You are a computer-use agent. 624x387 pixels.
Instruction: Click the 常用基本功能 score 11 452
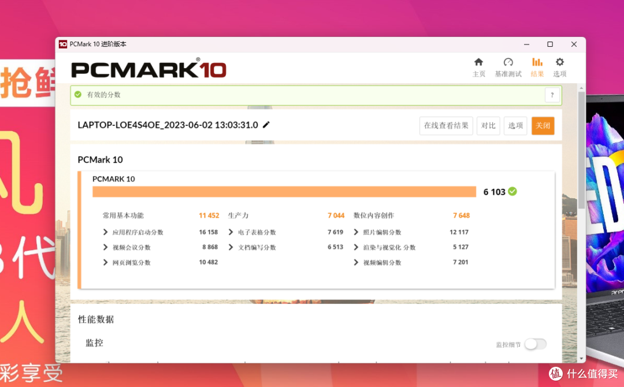[x=209, y=215]
